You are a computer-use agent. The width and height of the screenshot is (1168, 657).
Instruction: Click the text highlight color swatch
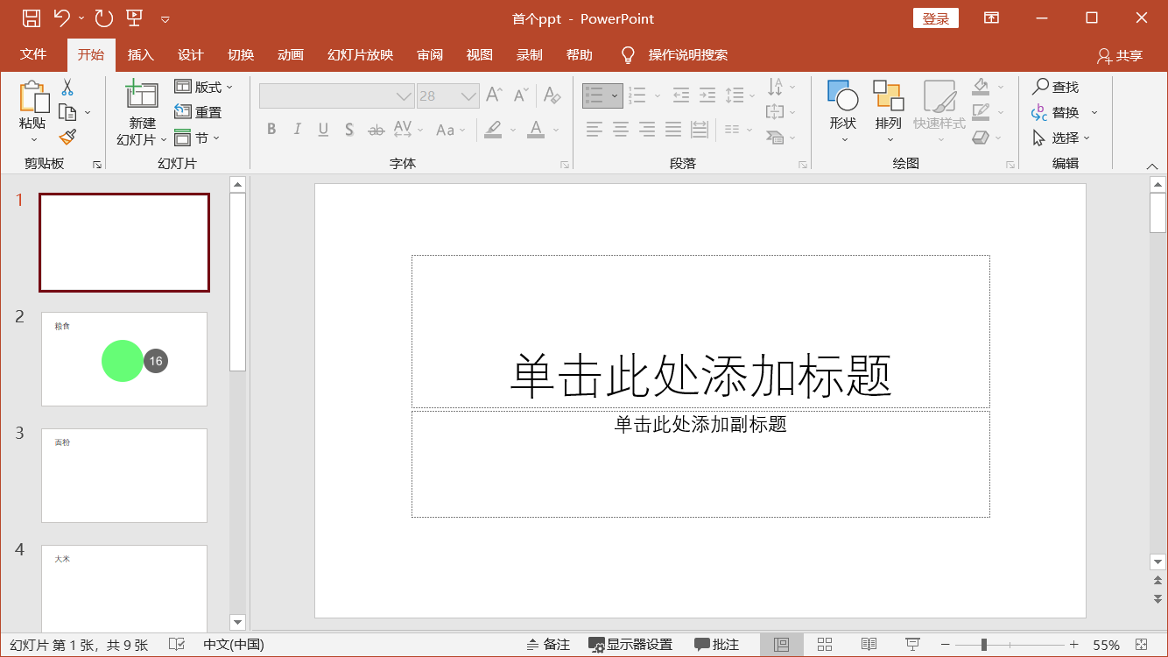pyautogui.click(x=493, y=130)
